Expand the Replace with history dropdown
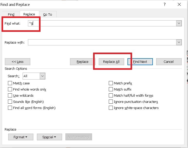This screenshot has width=188, height=148. 179,42
